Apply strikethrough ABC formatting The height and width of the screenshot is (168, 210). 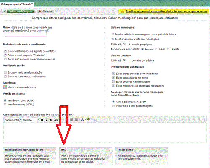pos(56,120)
